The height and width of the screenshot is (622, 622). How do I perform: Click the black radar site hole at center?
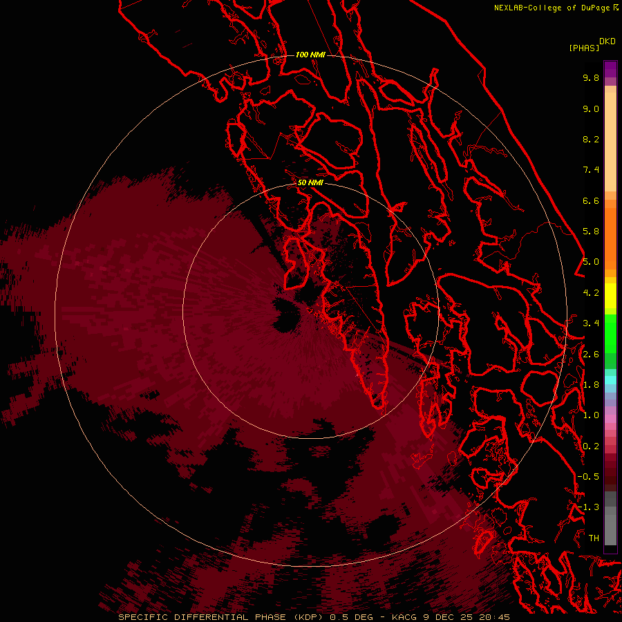[286, 314]
